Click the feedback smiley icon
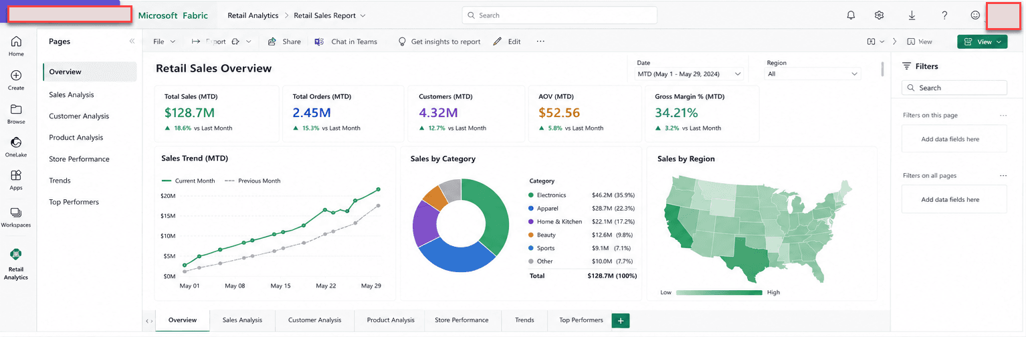The width and height of the screenshot is (1026, 337). click(975, 15)
